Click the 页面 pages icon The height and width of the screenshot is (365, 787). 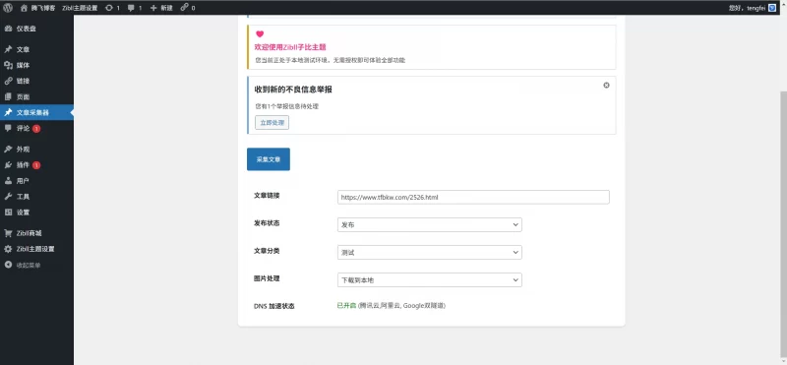(x=8, y=96)
